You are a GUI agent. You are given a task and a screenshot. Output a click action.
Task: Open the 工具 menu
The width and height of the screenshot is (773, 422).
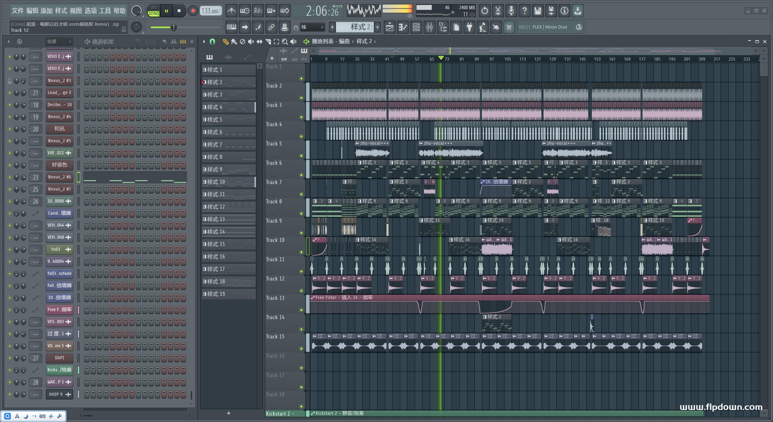click(x=105, y=11)
